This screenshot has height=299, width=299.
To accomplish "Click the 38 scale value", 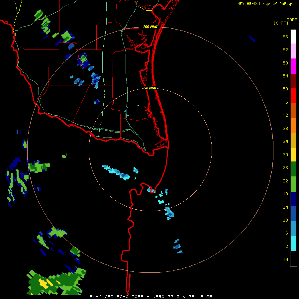I will (285, 129).
